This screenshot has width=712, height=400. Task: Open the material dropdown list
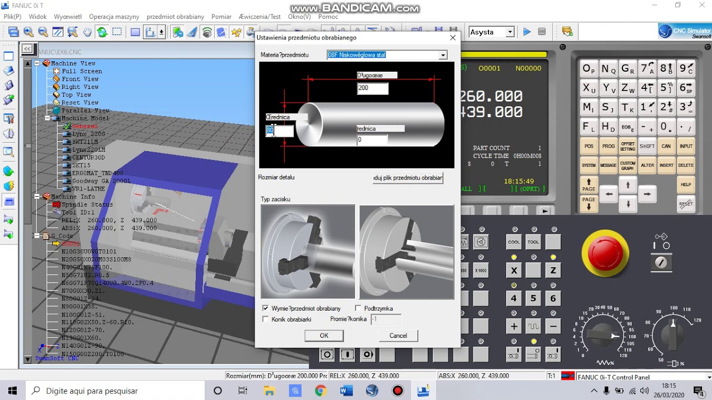pyautogui.click(x=443, y=55)
